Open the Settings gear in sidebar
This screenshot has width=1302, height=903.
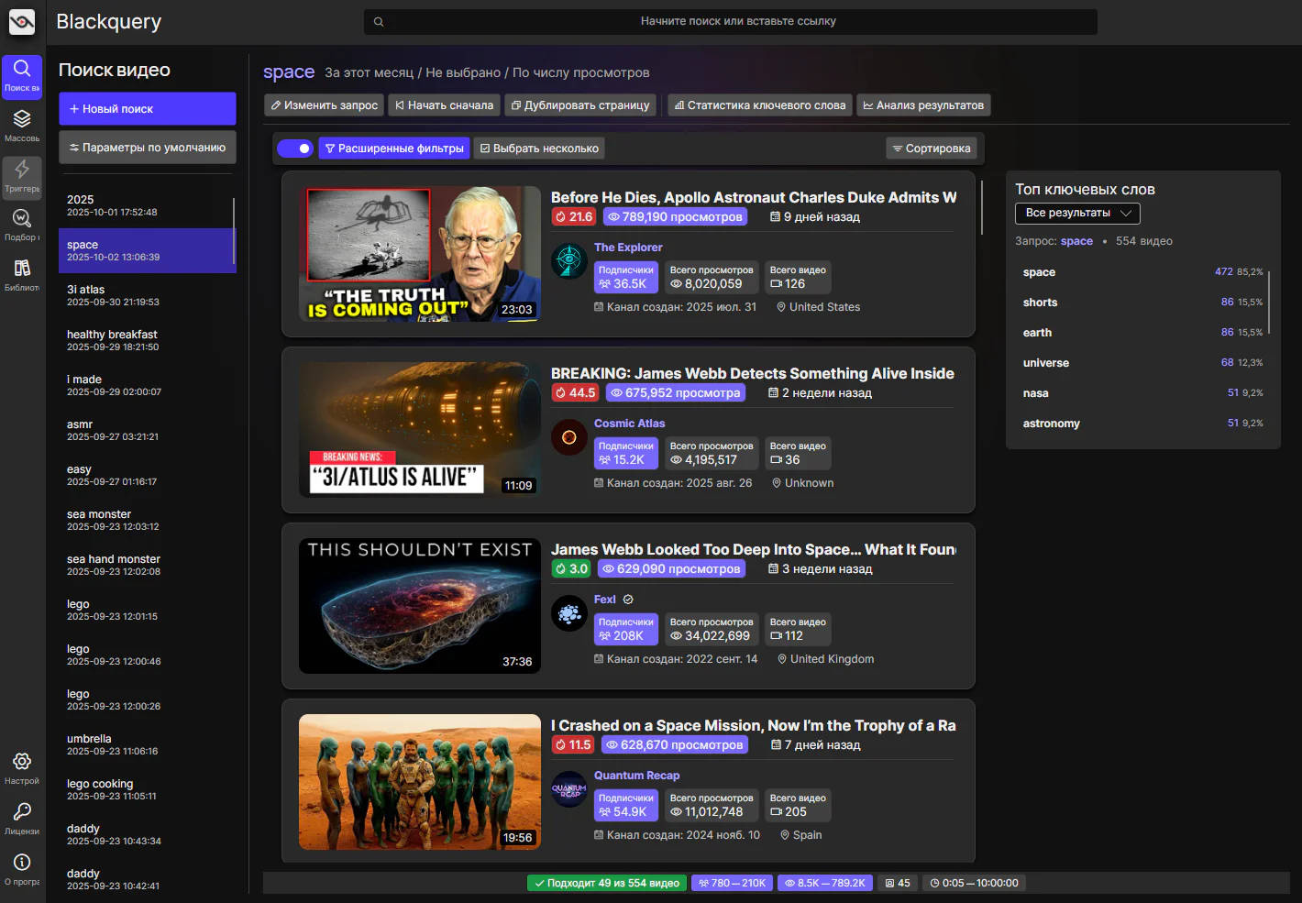[x=22, y=767]
